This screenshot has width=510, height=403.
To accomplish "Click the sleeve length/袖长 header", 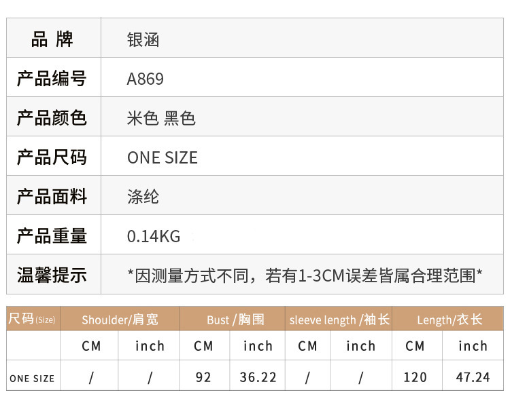I will (339, 320).
